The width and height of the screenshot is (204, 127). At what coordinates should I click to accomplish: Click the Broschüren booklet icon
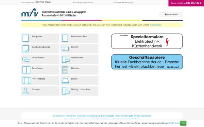pyautogui.click(x=26, y=70)
